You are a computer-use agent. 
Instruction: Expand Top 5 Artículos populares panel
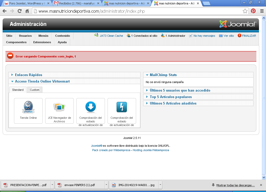tap(198, 97)
